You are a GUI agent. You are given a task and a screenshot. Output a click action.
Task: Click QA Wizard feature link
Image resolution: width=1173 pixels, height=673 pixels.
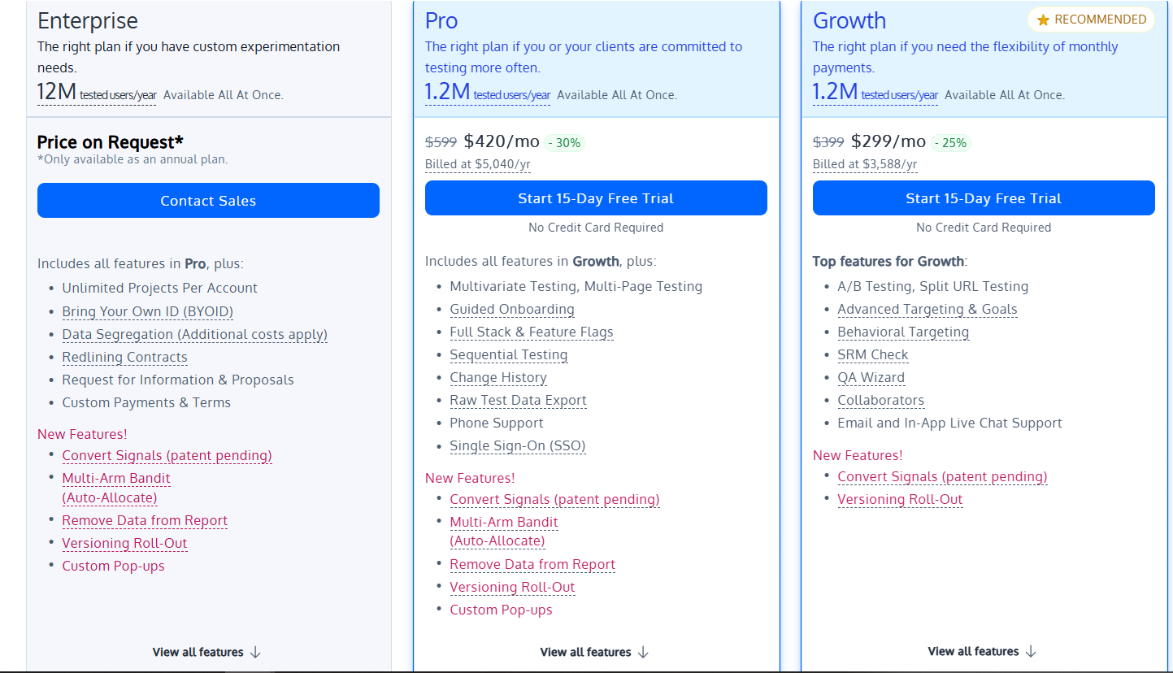click(871, 377)
